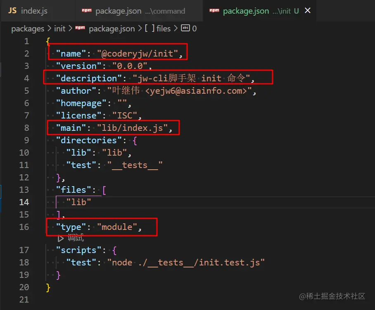Click the JS icon on index.js tab
This screenshot has height=310, width=375.
12,11
